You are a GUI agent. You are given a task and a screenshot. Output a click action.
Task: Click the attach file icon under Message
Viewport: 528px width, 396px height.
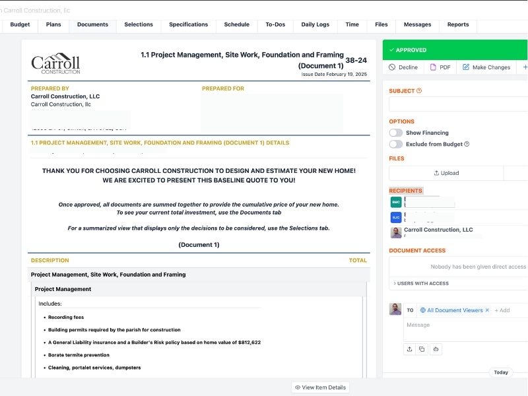pos(409,349)
